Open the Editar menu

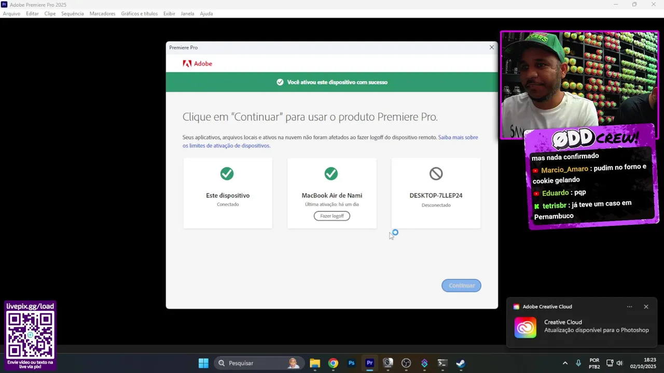point(32,13)
